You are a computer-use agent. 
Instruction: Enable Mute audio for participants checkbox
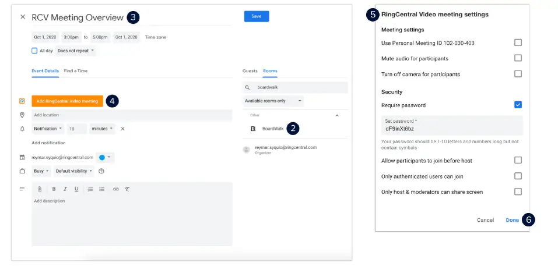coord(518,58)
